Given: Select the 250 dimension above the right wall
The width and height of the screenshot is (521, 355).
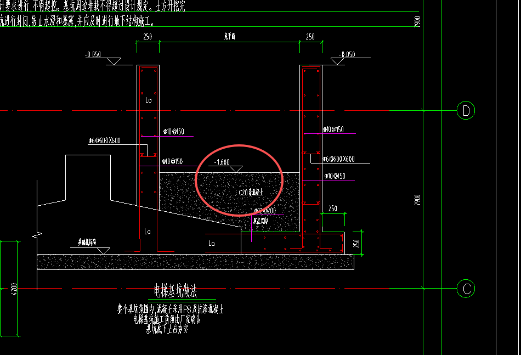Looking at the screenshot, I should pyautogui.click(x=310, y=37).
